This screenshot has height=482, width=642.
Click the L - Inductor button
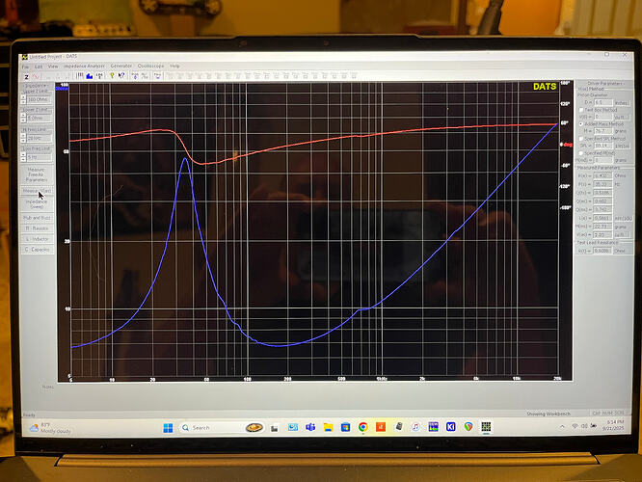coord(37,239)
